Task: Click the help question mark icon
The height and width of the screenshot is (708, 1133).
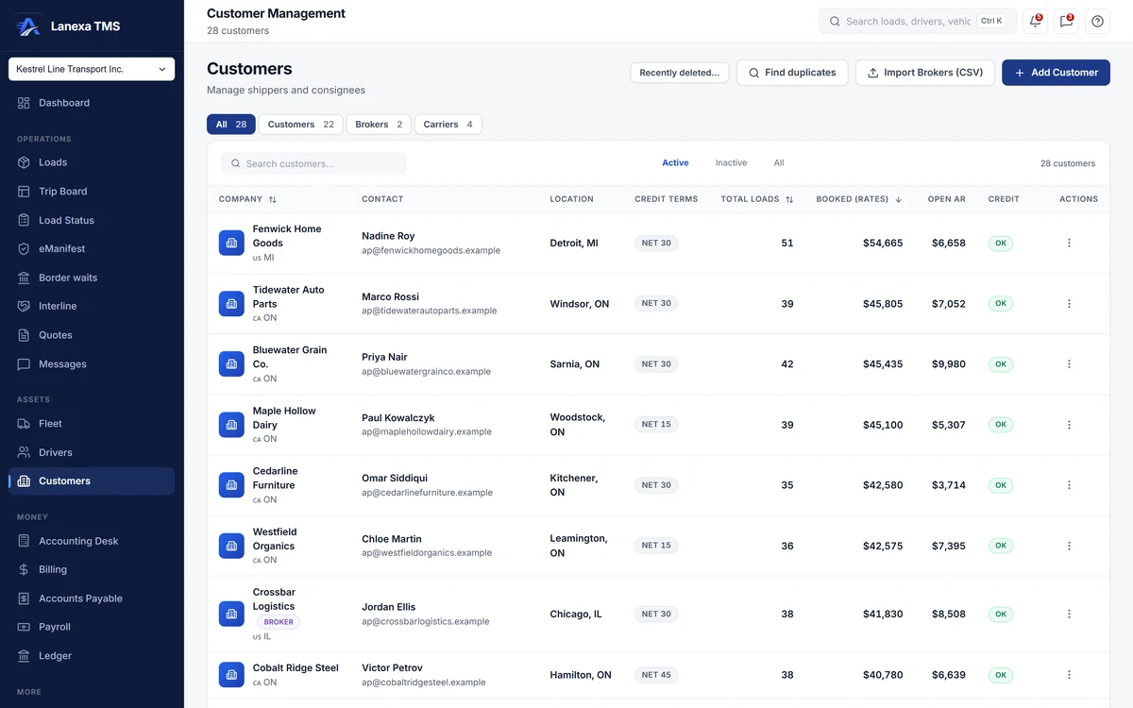Action: (1097, 21)
